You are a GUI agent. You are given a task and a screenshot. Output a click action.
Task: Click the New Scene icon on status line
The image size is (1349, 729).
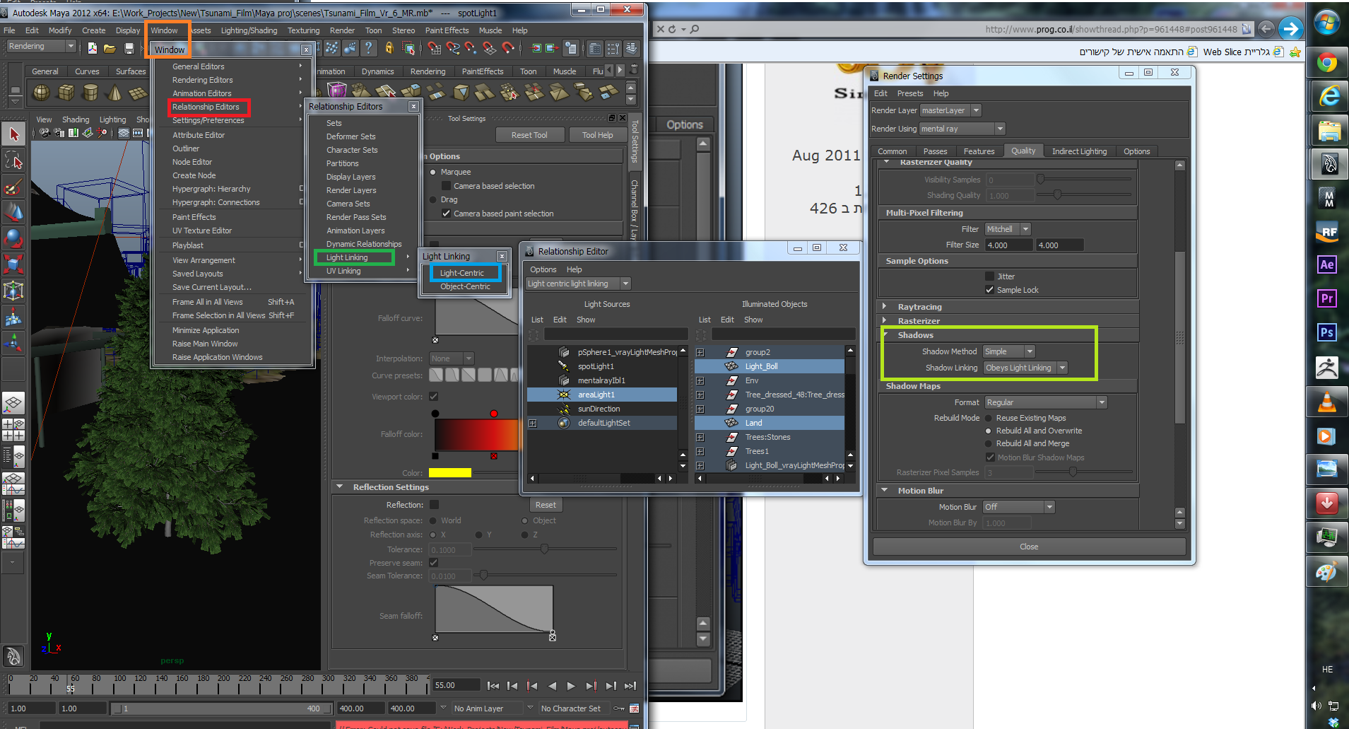click(x=93, y=48)
